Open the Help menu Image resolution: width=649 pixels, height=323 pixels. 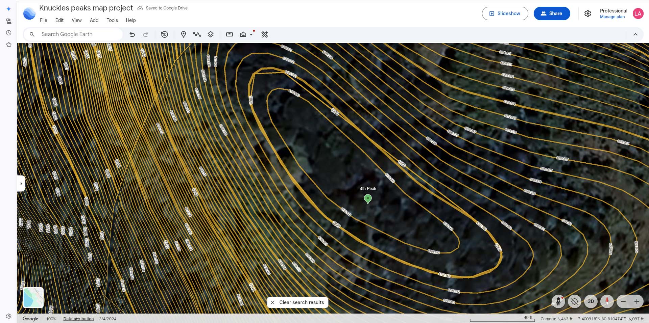tap(131, 20)
